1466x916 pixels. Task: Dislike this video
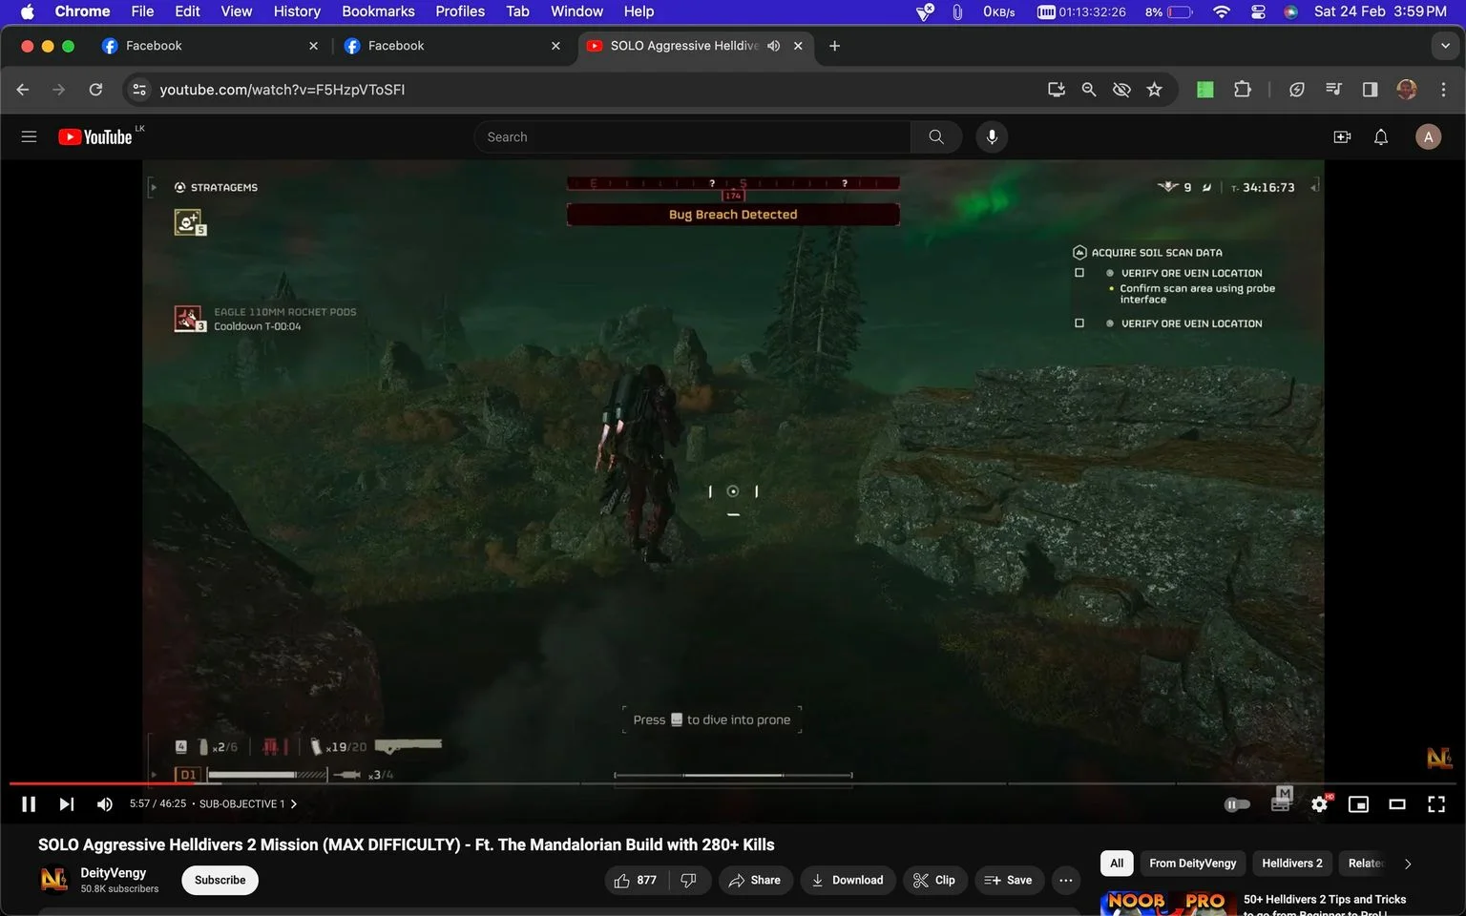pyautogui.click(x=689, y=880)
